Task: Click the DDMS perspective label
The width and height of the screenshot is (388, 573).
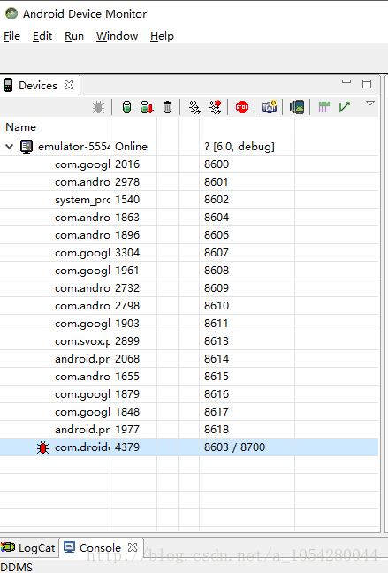Action: pos(17,567)
